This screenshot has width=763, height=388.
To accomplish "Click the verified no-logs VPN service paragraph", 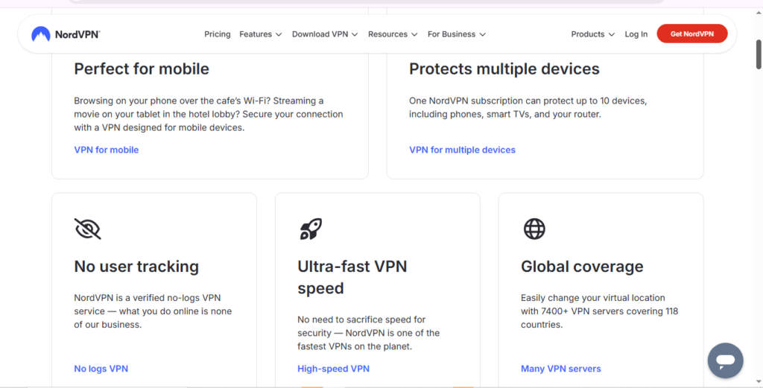I will [153, 311].
